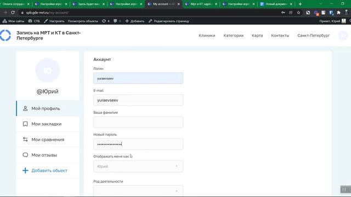351x197 pixels.
Task: Click the 'Аккаунт' section heading
Action: [102, 60]
